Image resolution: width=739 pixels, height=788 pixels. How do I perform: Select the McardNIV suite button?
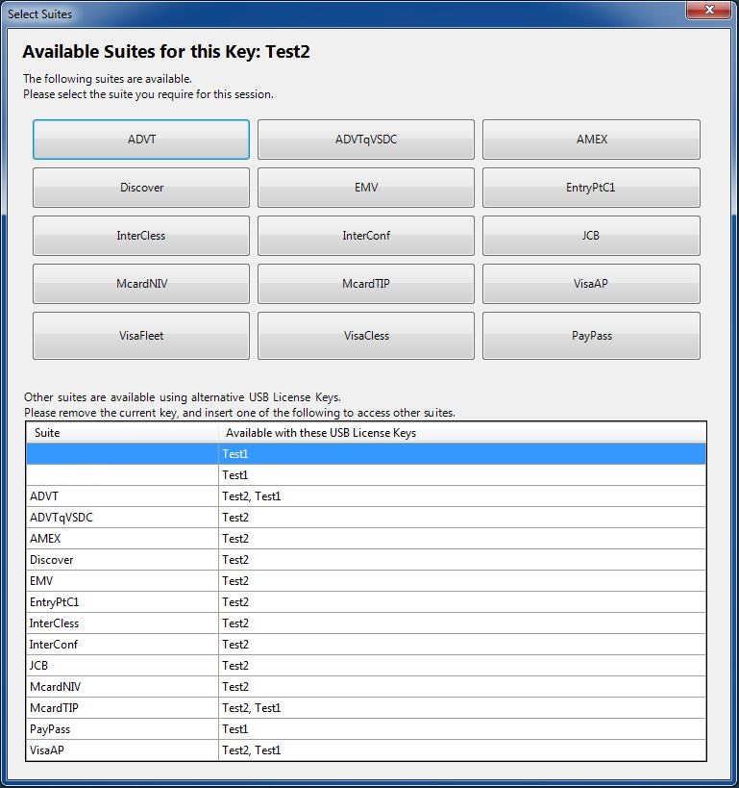pos(141,284)
